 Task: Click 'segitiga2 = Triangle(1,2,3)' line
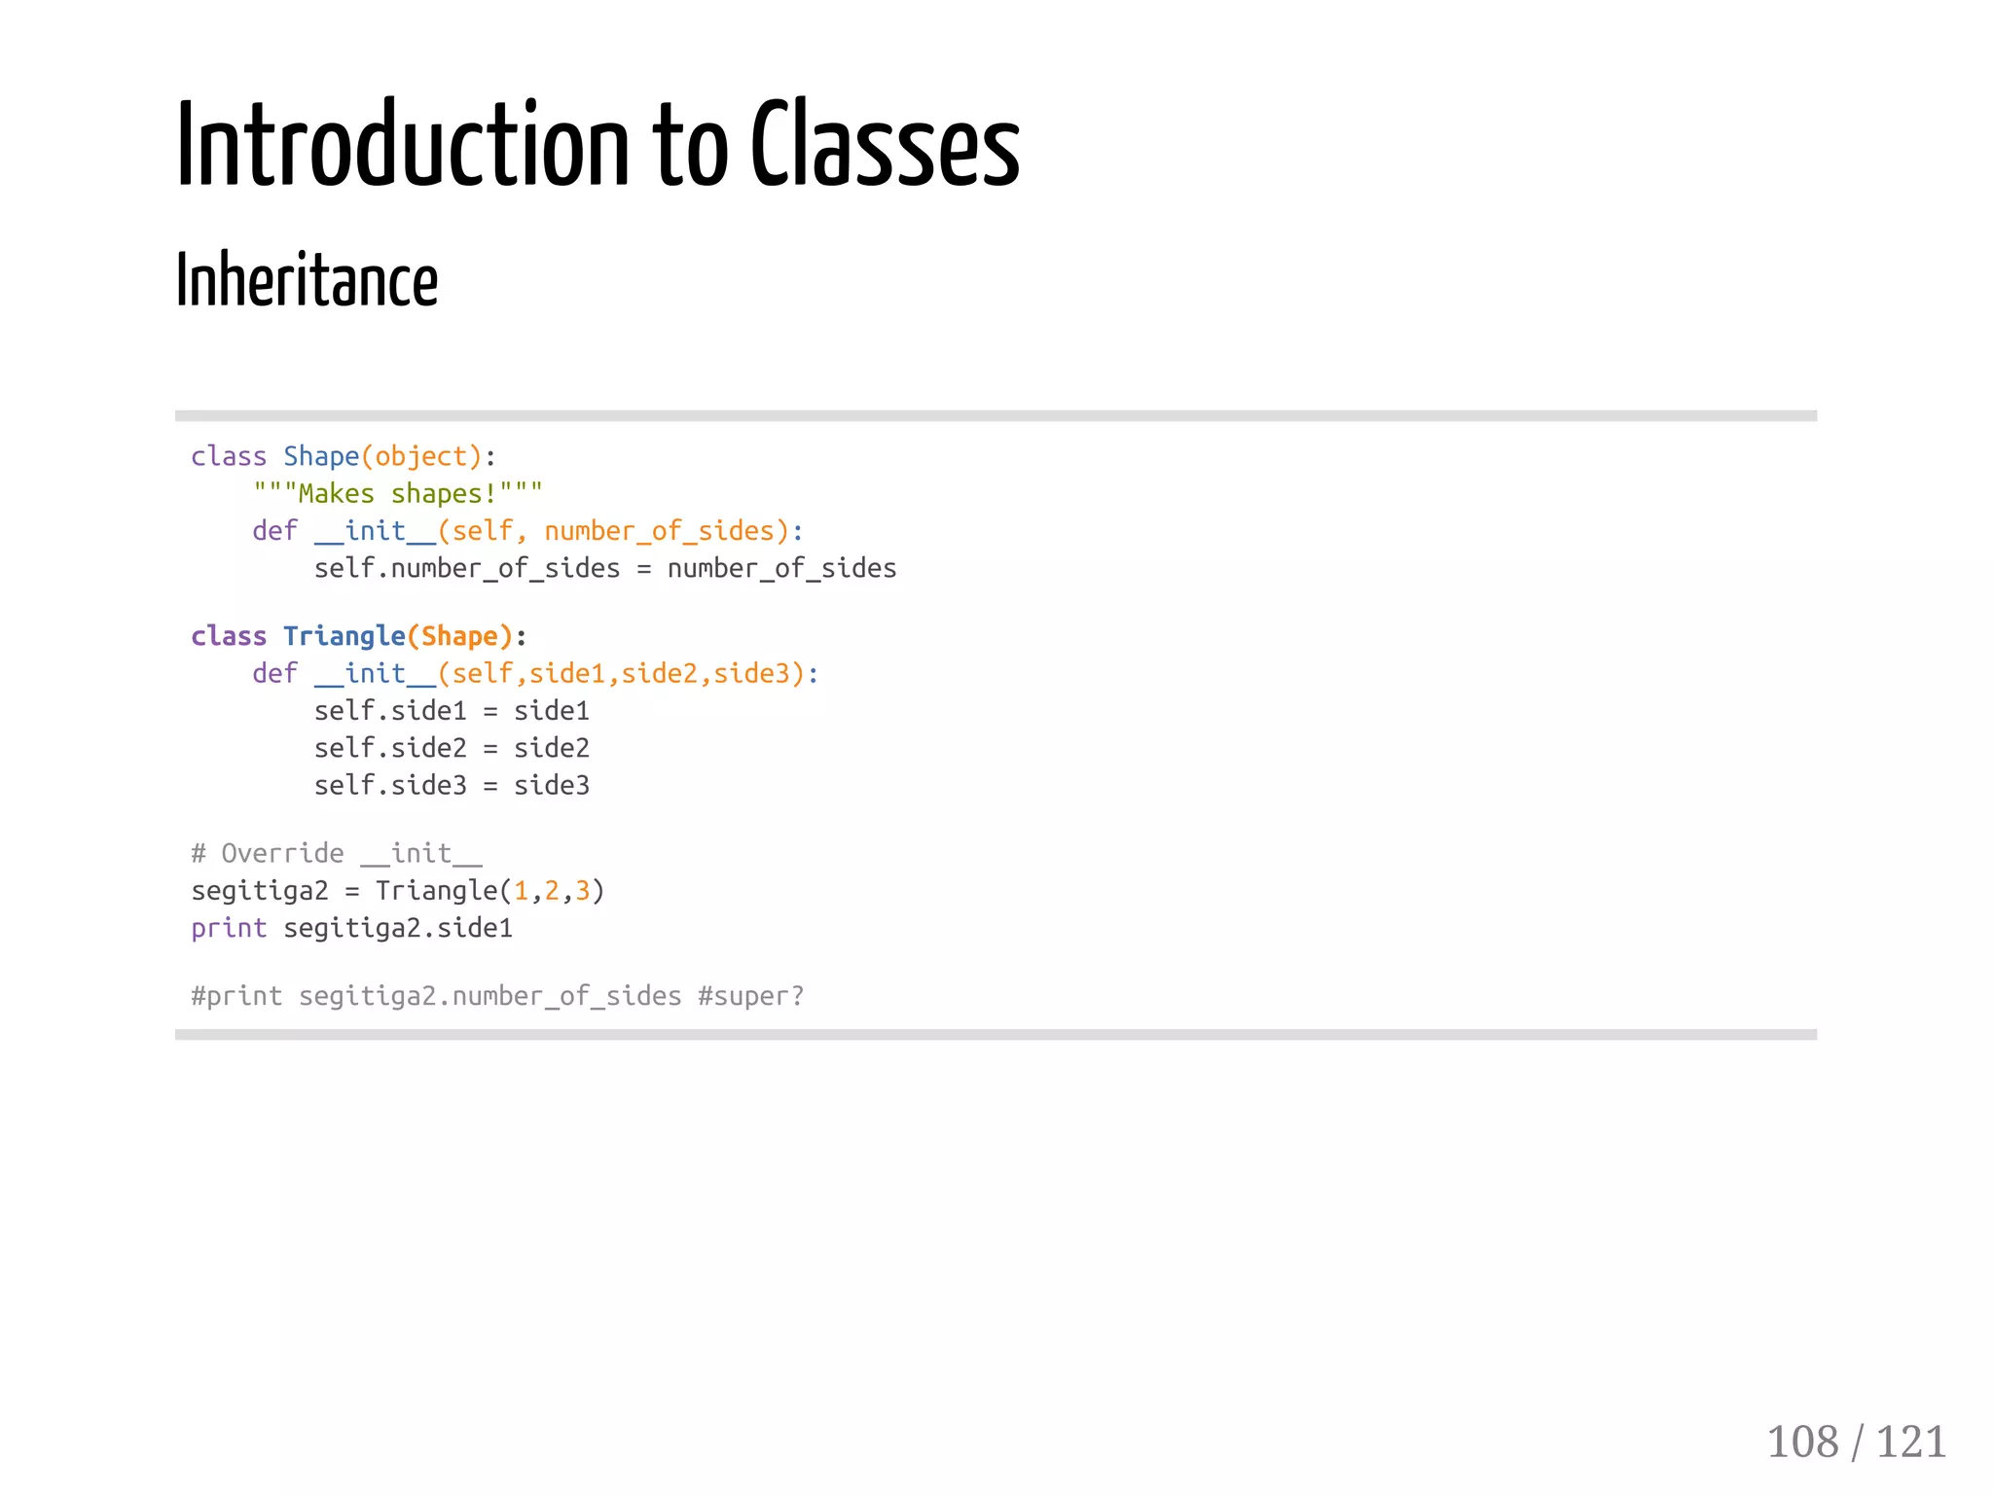pyautogui.click(x=397, y=891)
